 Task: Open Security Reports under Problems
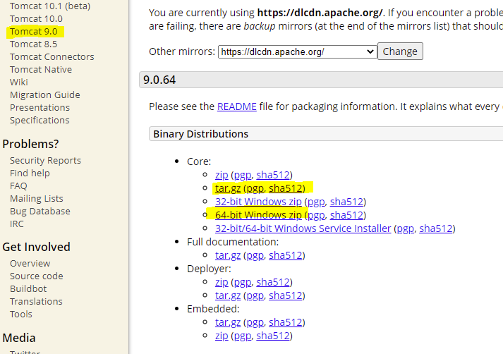point(45,160)
